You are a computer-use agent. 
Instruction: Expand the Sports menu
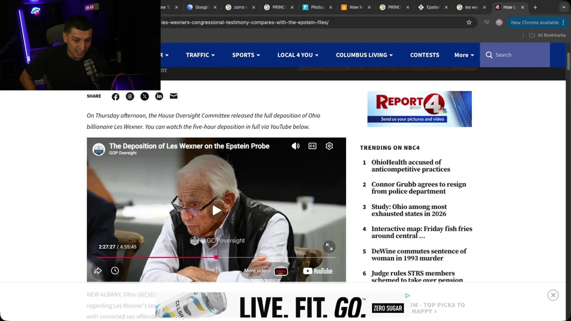tap(246, 55)
